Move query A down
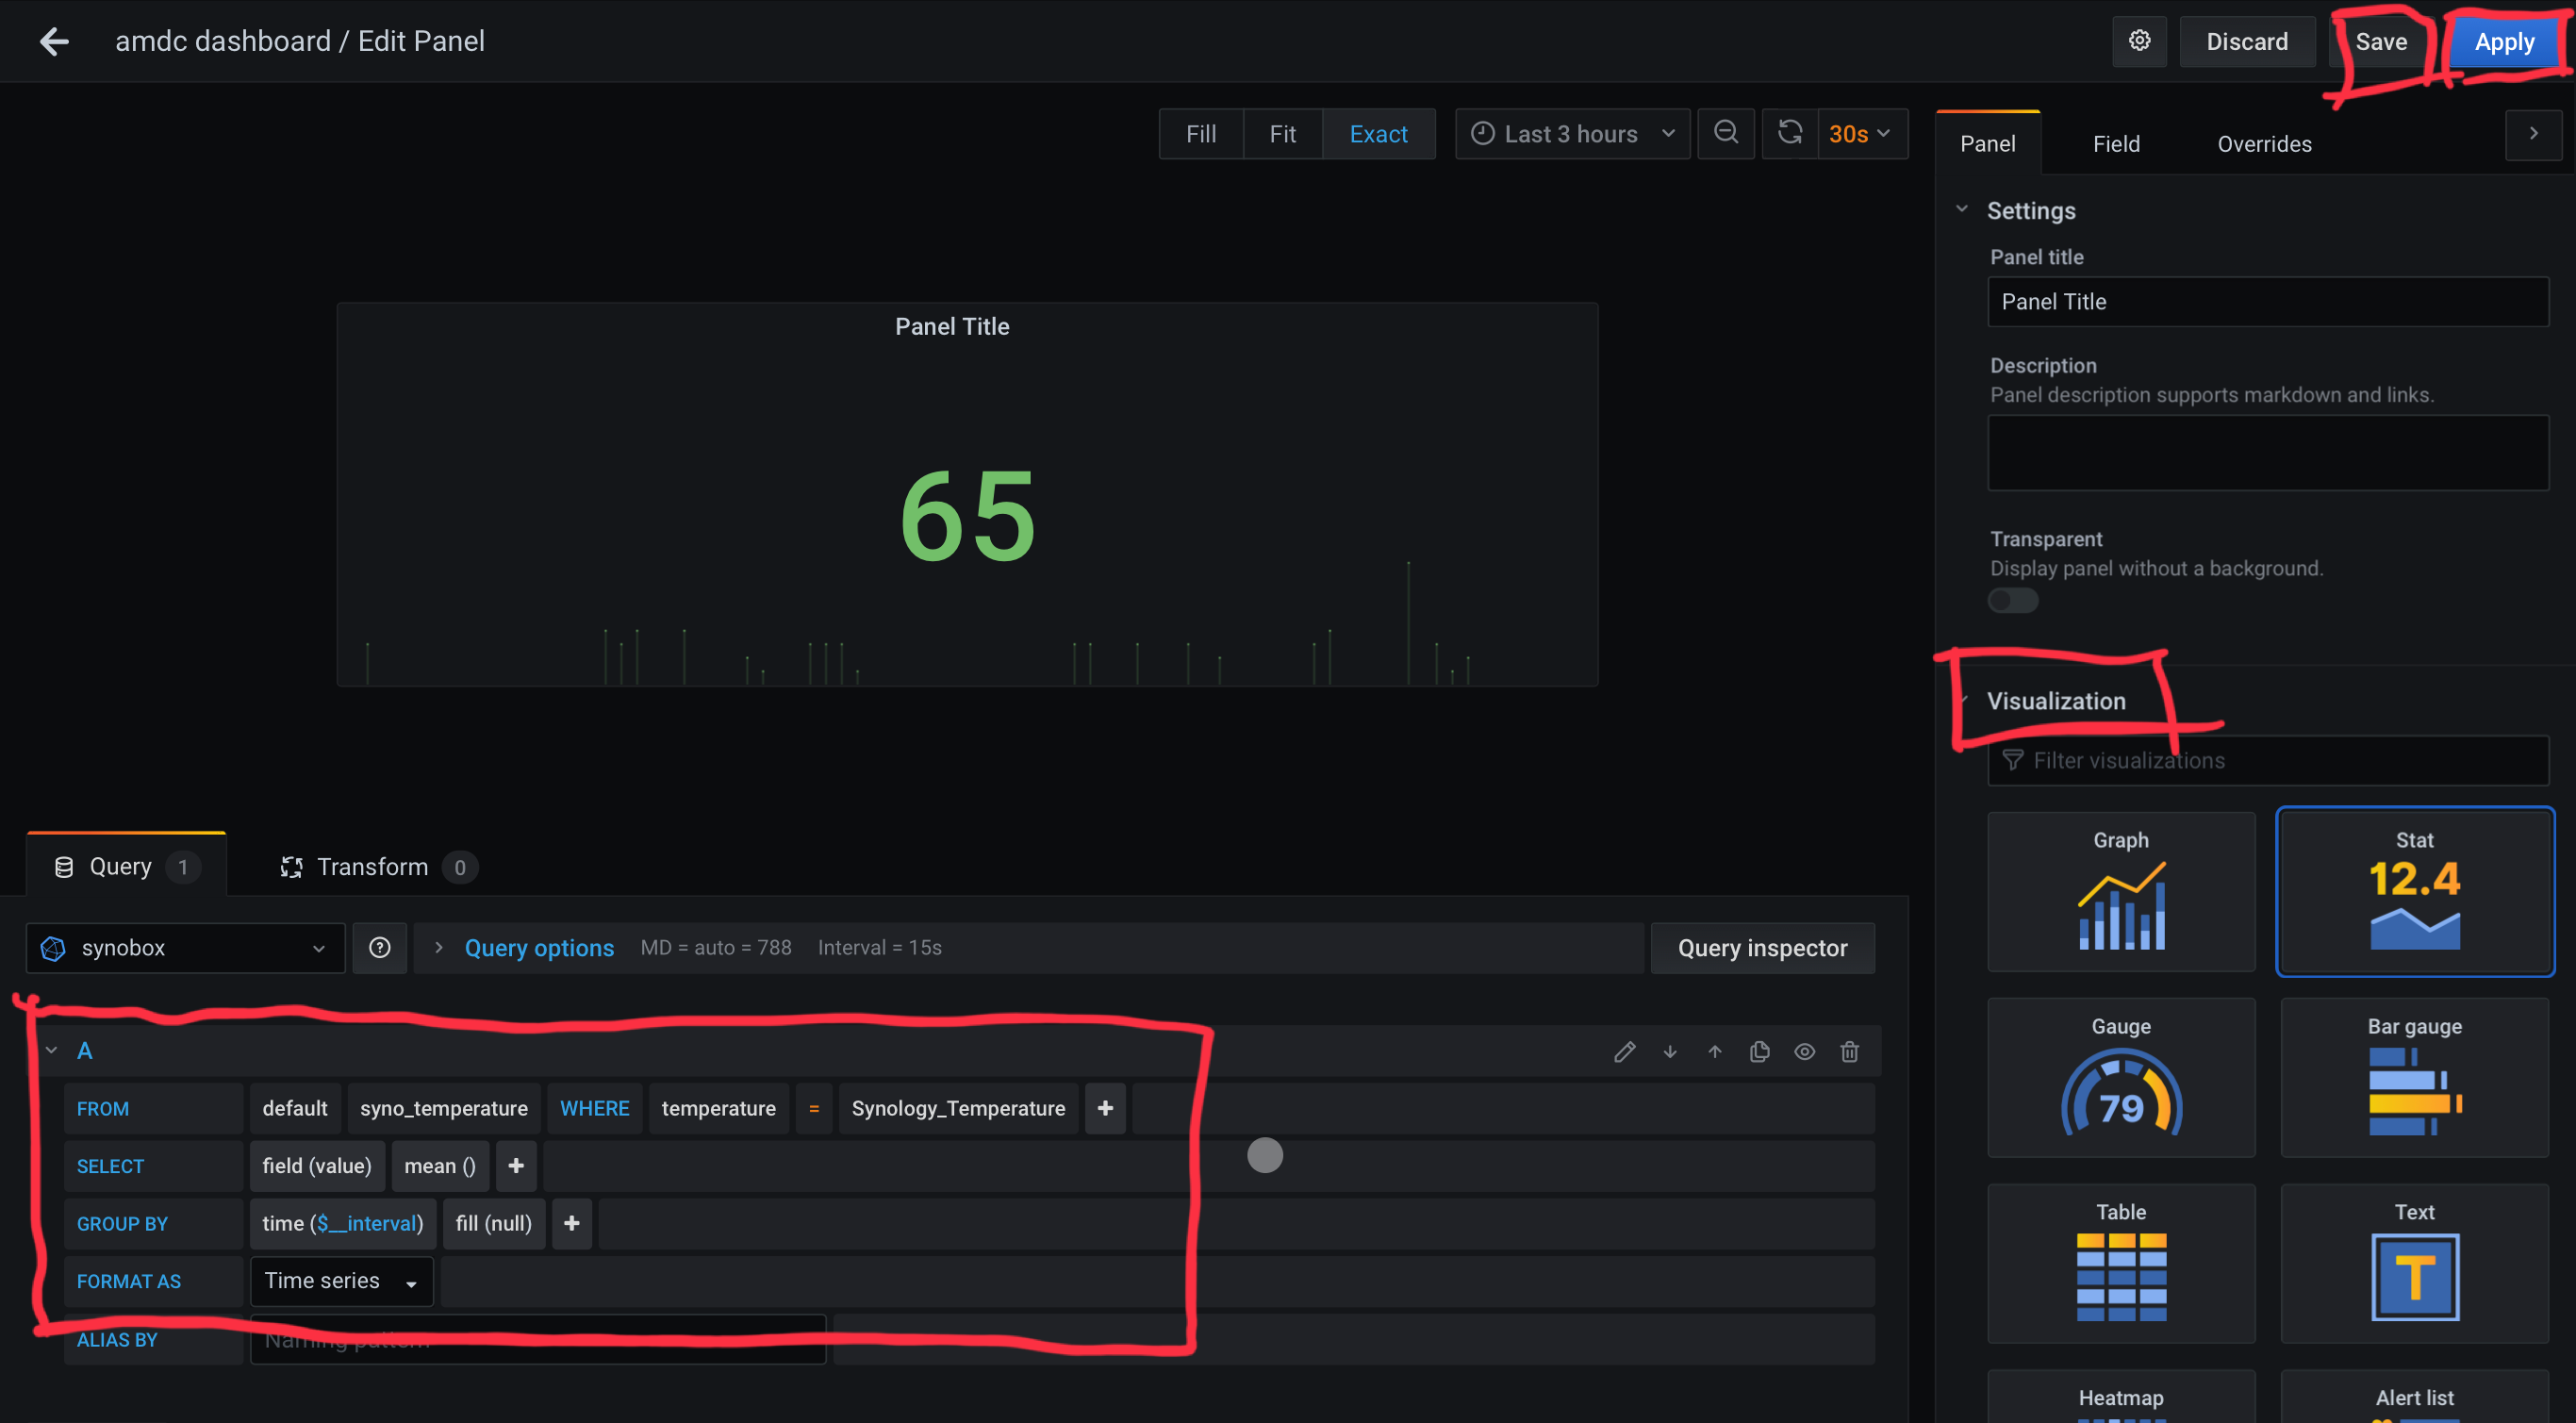The height and width of the screenshot is (1423, 2576). click(x=1670, y=1051)
